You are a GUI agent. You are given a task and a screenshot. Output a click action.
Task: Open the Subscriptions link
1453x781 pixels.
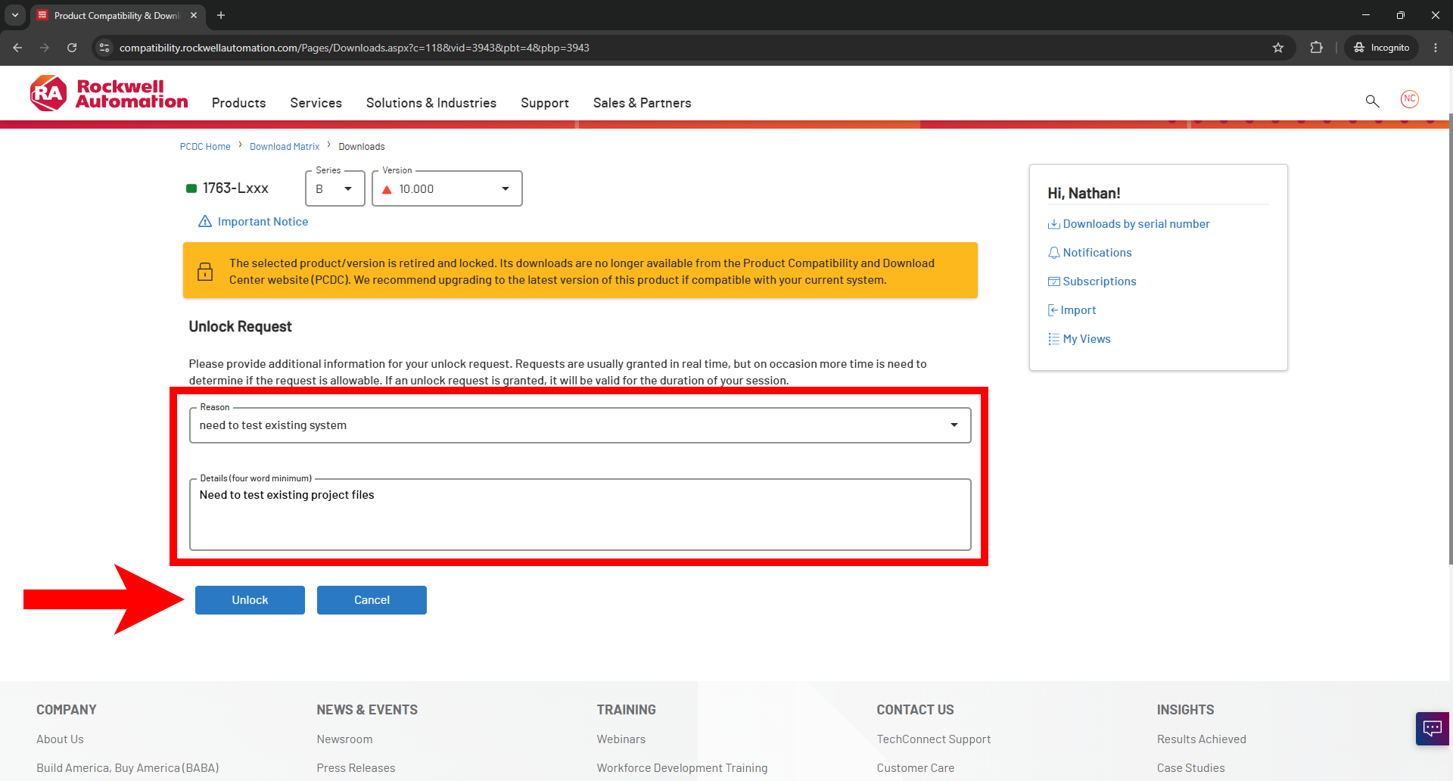[x=1100, y=282]
